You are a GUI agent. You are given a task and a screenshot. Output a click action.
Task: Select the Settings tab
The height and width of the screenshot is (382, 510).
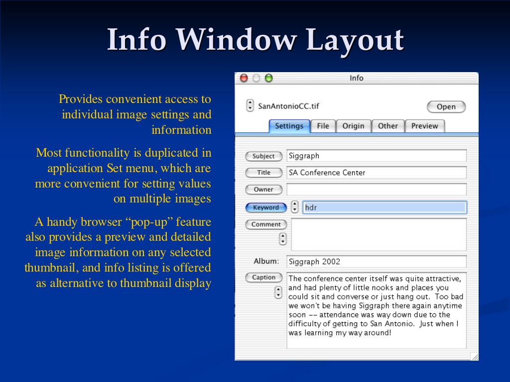pyautogui.click(x=289, y=126)
